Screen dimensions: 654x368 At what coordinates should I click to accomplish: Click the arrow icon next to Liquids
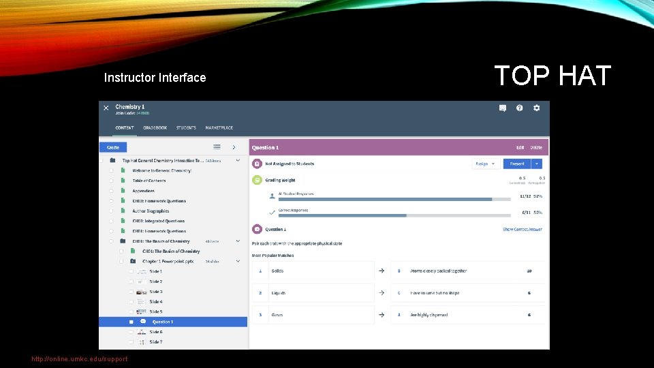(x=381, y=293)
